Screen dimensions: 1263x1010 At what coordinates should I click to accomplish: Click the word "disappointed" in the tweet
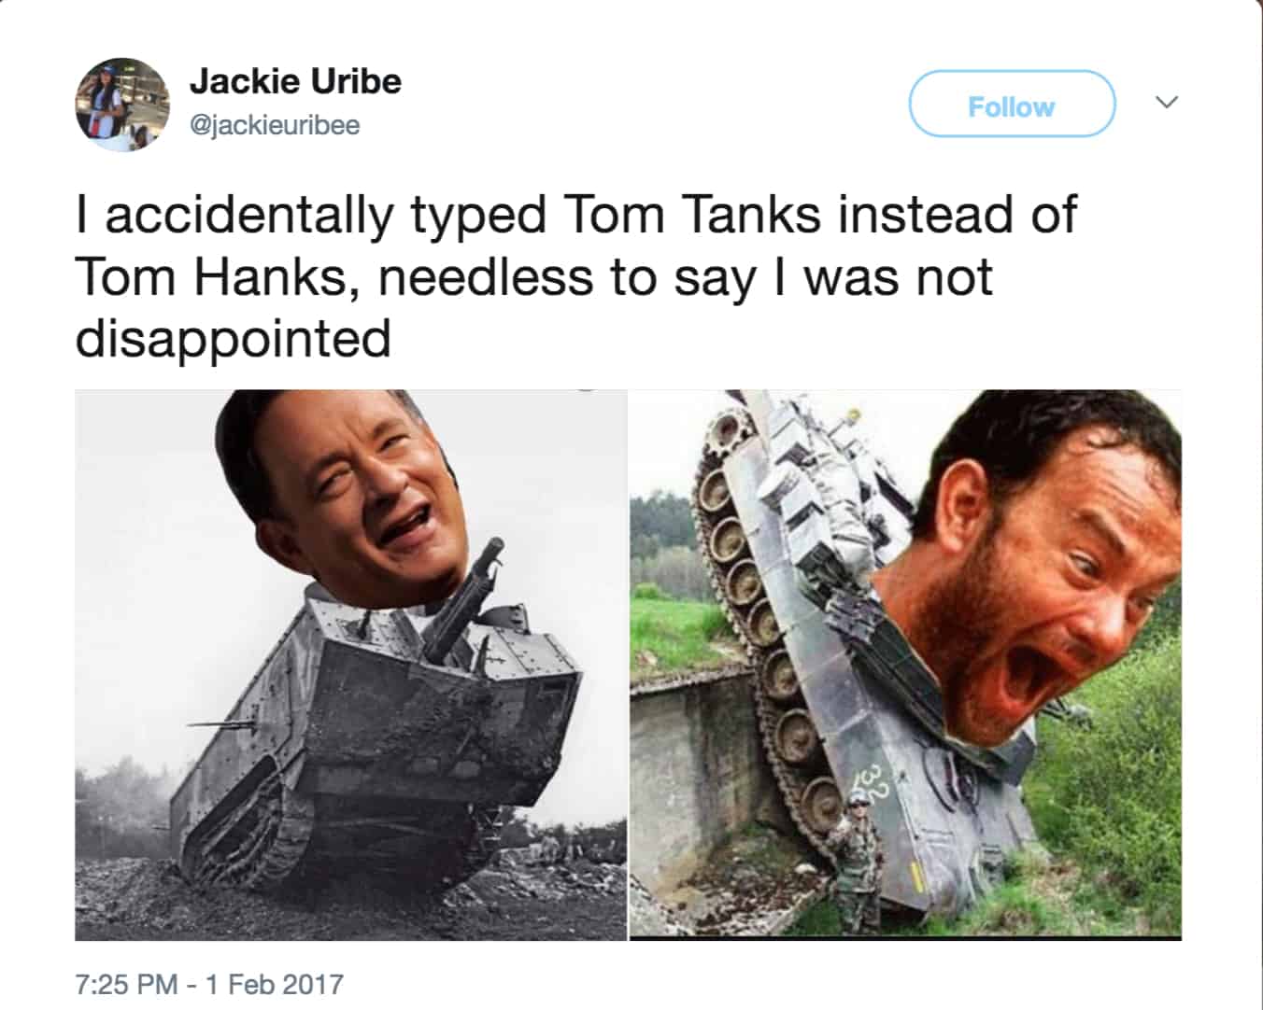tap(233, 338)
